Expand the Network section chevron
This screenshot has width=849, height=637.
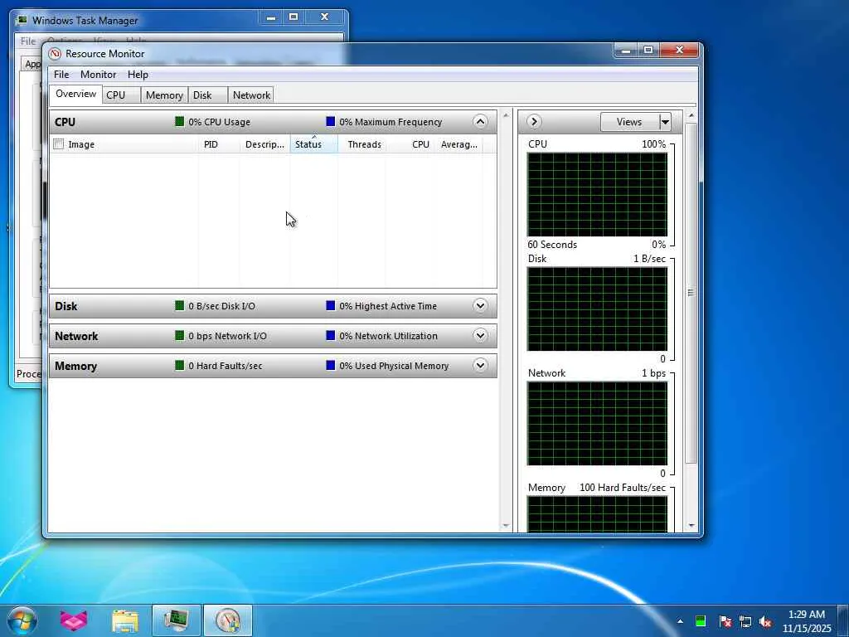480,335
